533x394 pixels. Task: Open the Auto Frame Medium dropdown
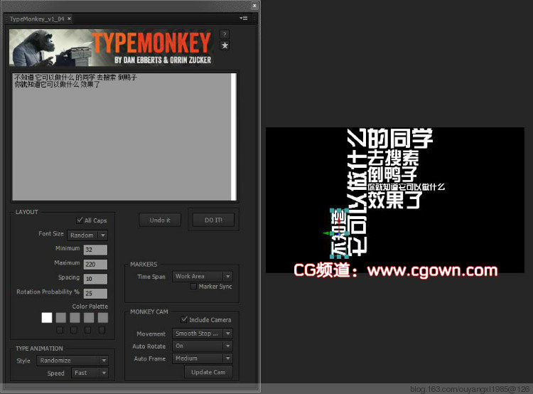[x=203, y=358]
